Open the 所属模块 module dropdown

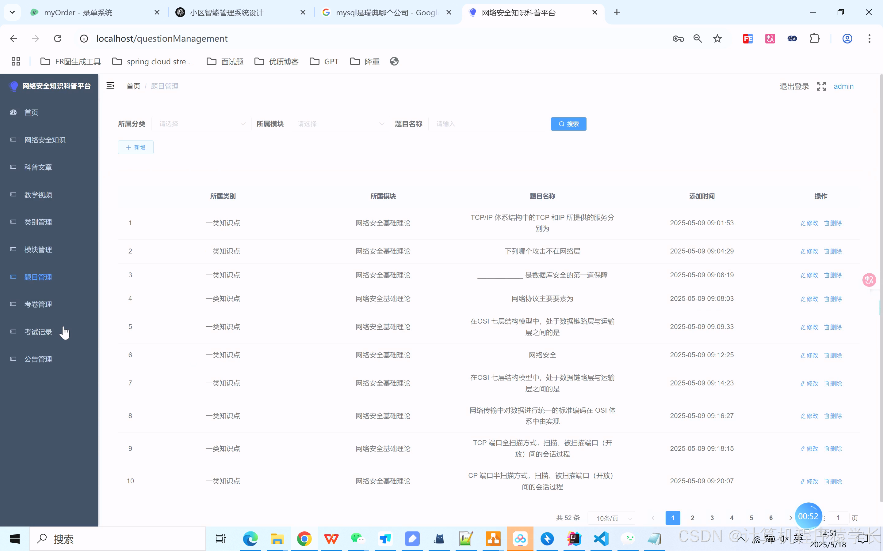tap(340, 124)
